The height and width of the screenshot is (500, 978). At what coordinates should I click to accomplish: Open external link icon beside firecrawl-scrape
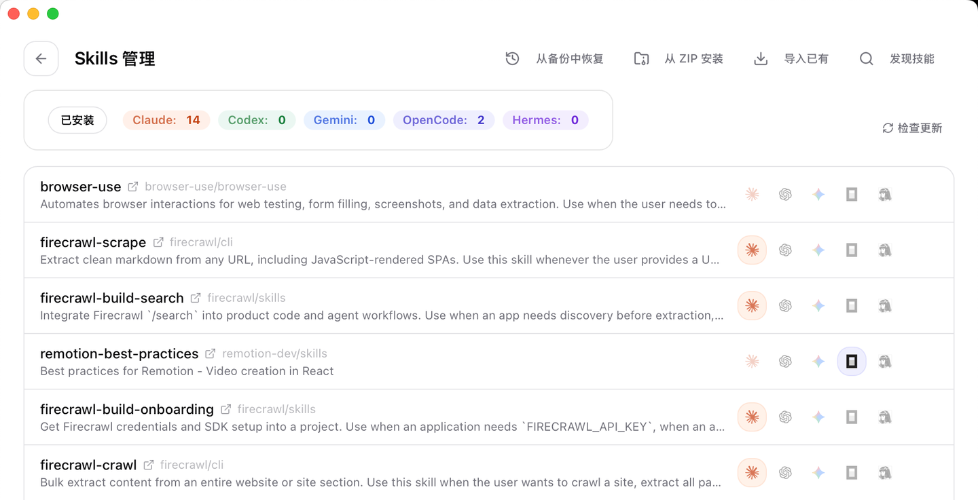point(158,242)
